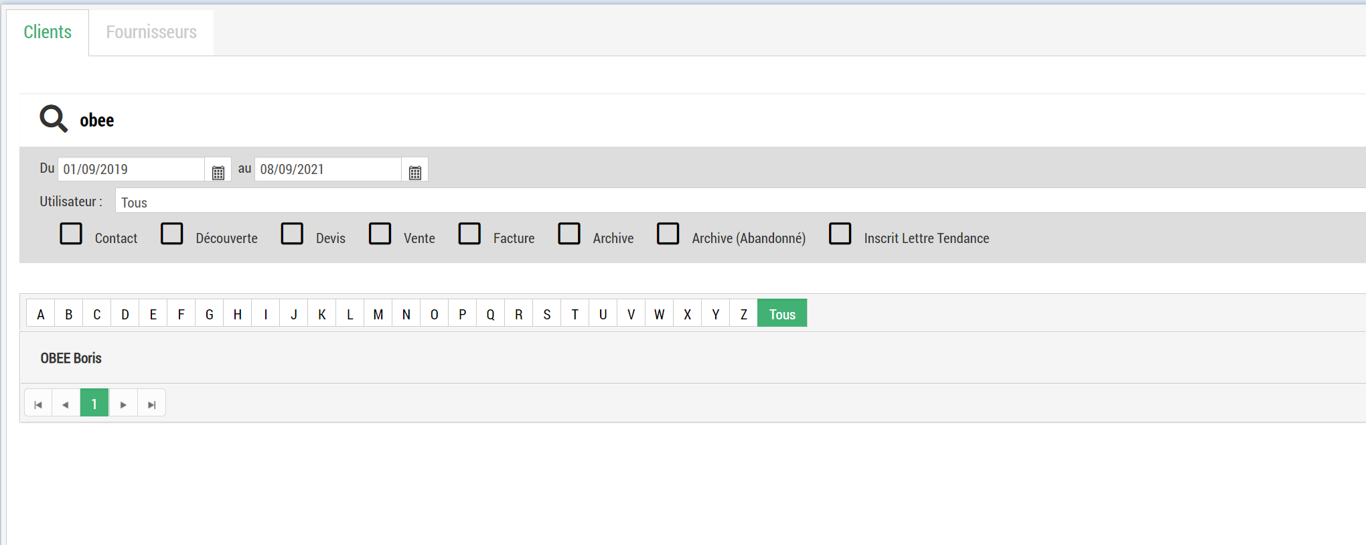
Task: Select page 1 in the pagination
Action: click(x=94, y=404)
